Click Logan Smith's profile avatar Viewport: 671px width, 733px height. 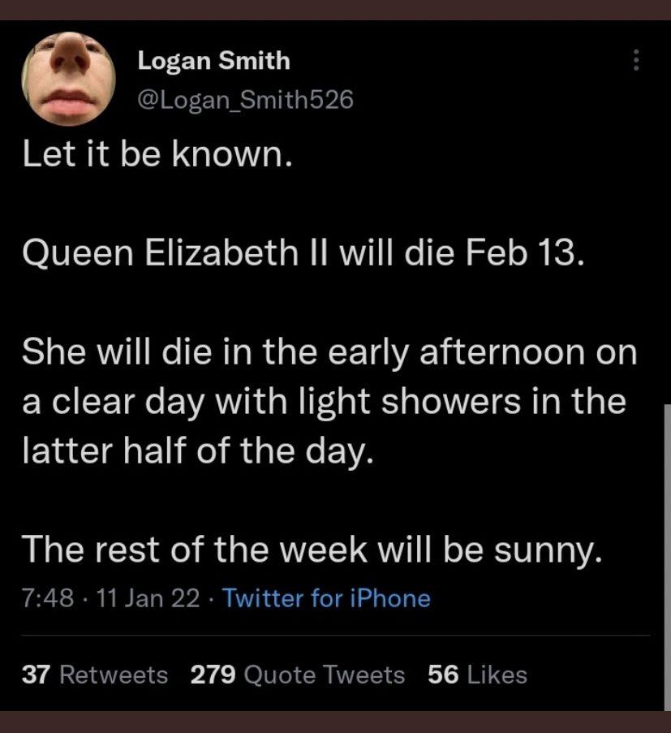click(68, 79)
